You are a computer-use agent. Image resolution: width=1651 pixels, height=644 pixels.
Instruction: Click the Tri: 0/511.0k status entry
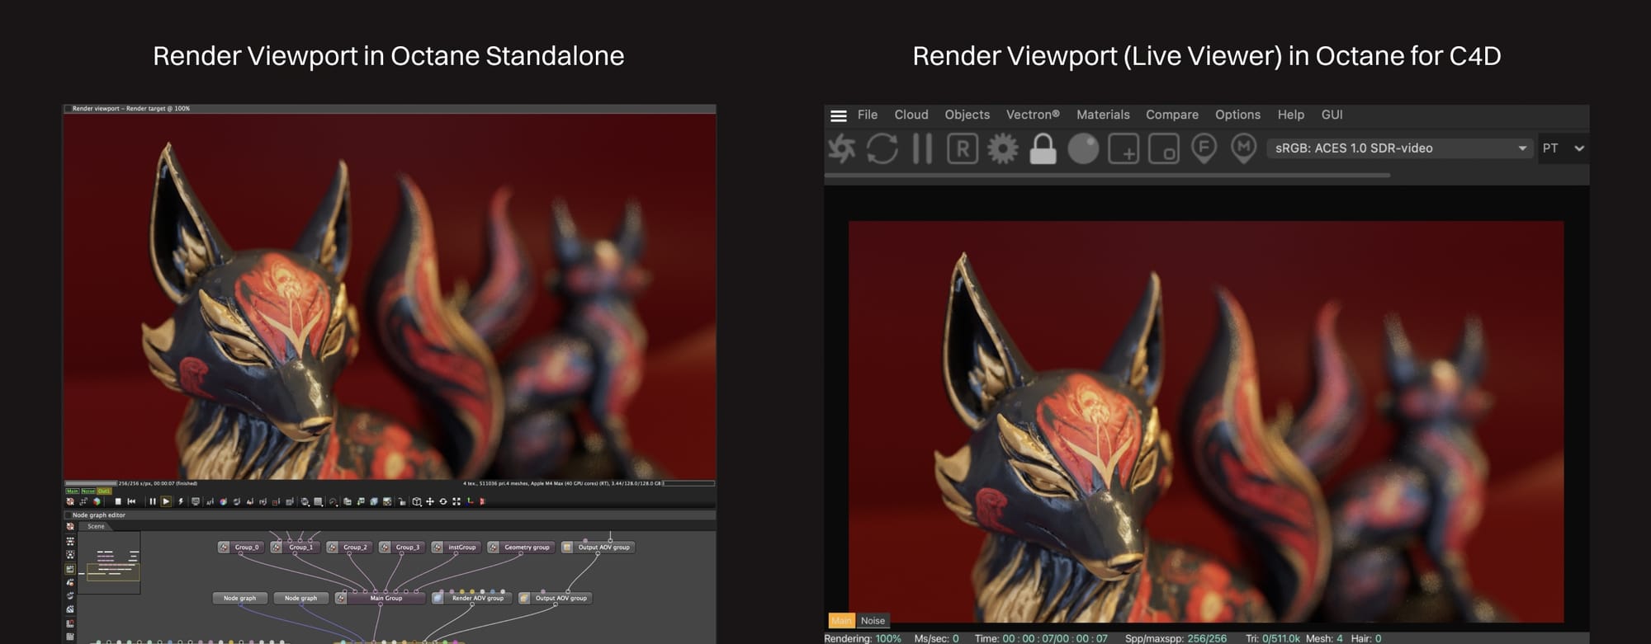[1272, 638]
